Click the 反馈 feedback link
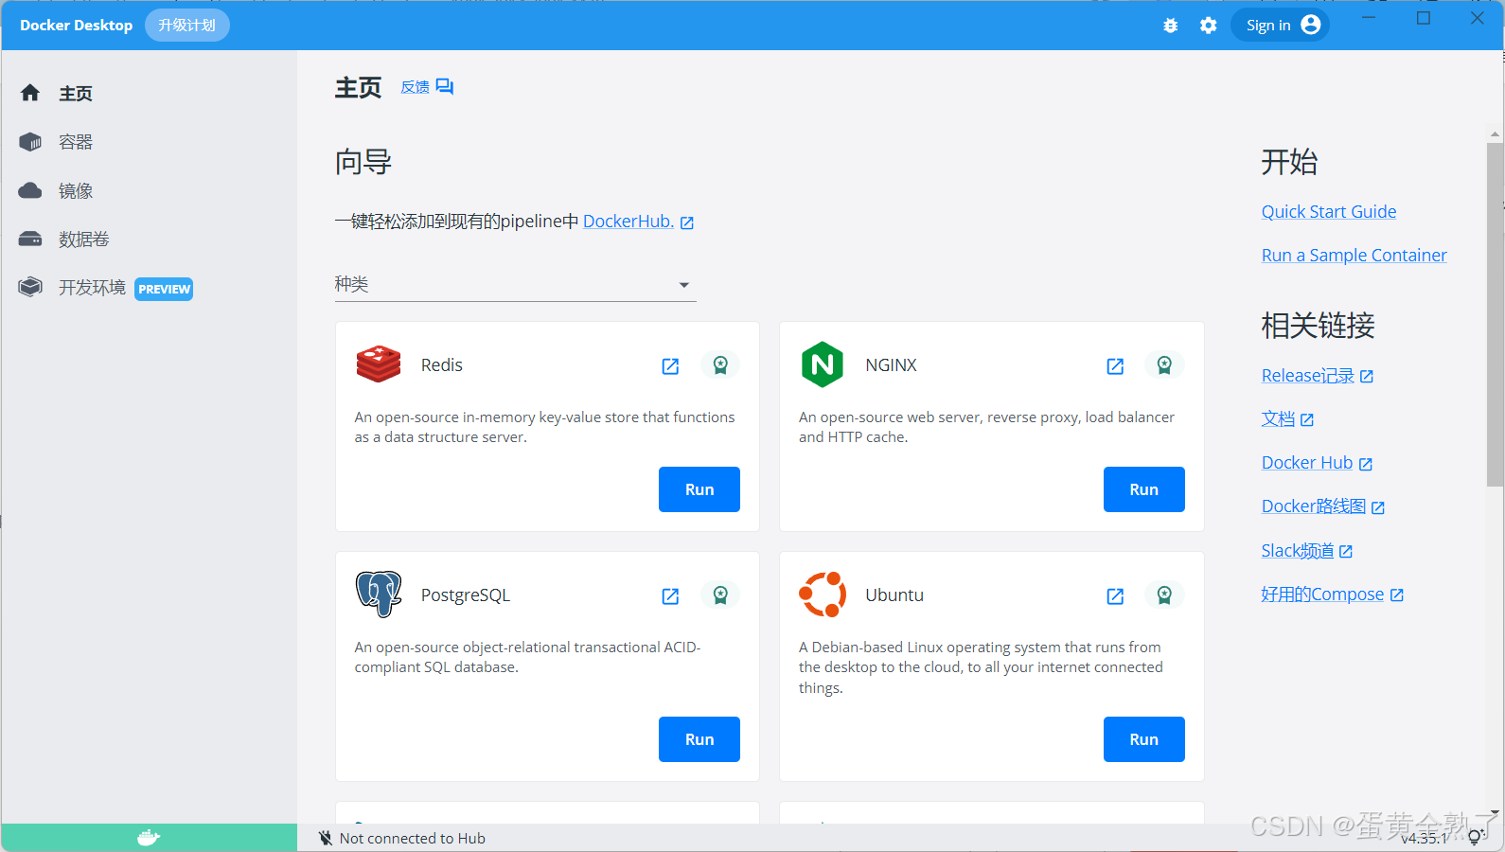 pyautogui.click(x=415, y=87)
